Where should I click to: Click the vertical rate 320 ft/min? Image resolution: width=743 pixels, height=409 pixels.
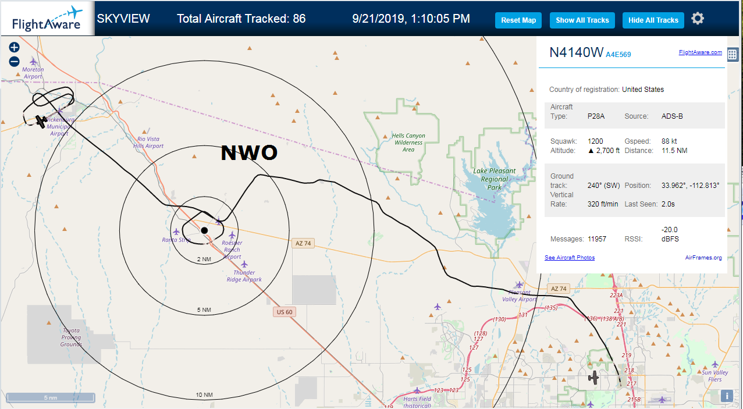(x=604, y=204)
